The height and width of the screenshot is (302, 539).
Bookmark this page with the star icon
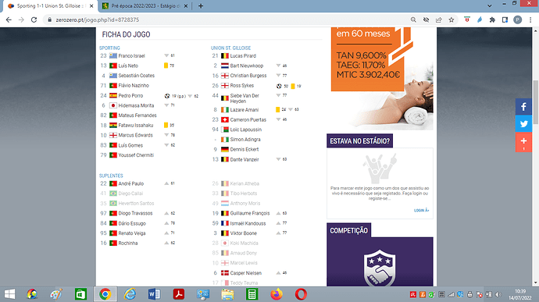pos(452,20)
